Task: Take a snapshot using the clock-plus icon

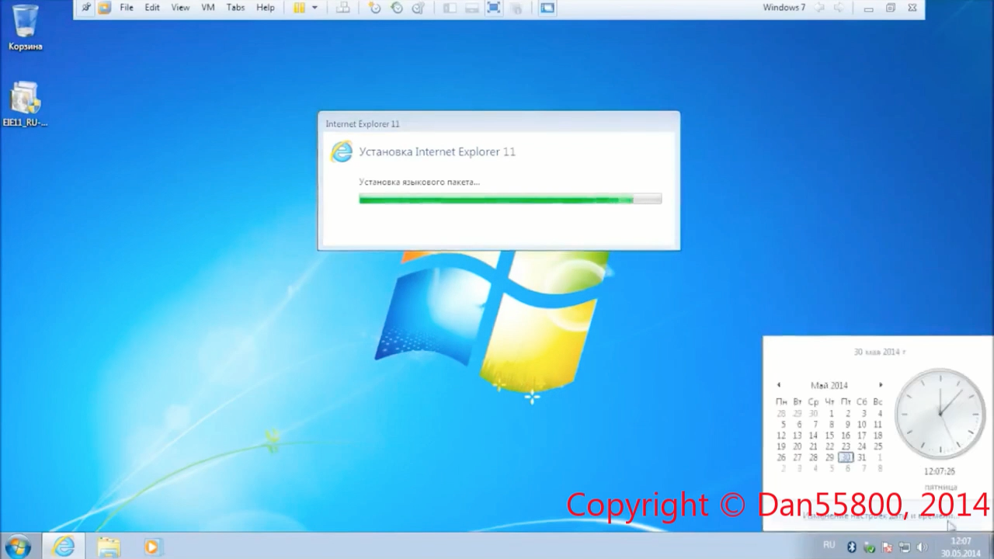Action: click(x=374, y=8)
